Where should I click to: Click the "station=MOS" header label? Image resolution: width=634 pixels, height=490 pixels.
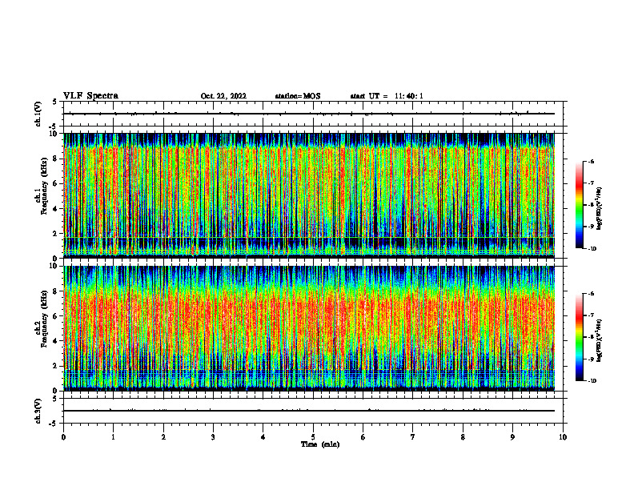pyautogui.click(x=298, y=96)
